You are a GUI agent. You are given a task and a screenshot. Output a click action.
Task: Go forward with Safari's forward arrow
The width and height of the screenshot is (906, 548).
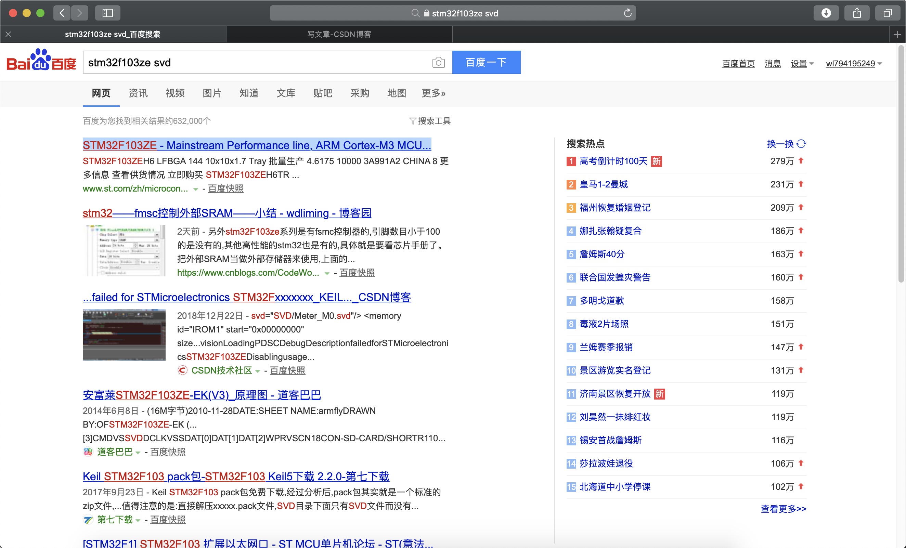click(x=79, y=13)
